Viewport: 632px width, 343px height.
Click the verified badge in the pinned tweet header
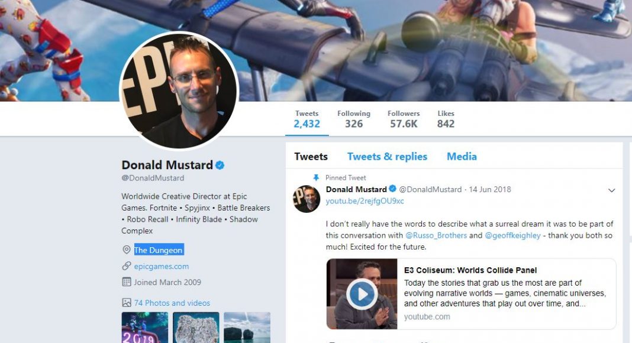point(392,189)
